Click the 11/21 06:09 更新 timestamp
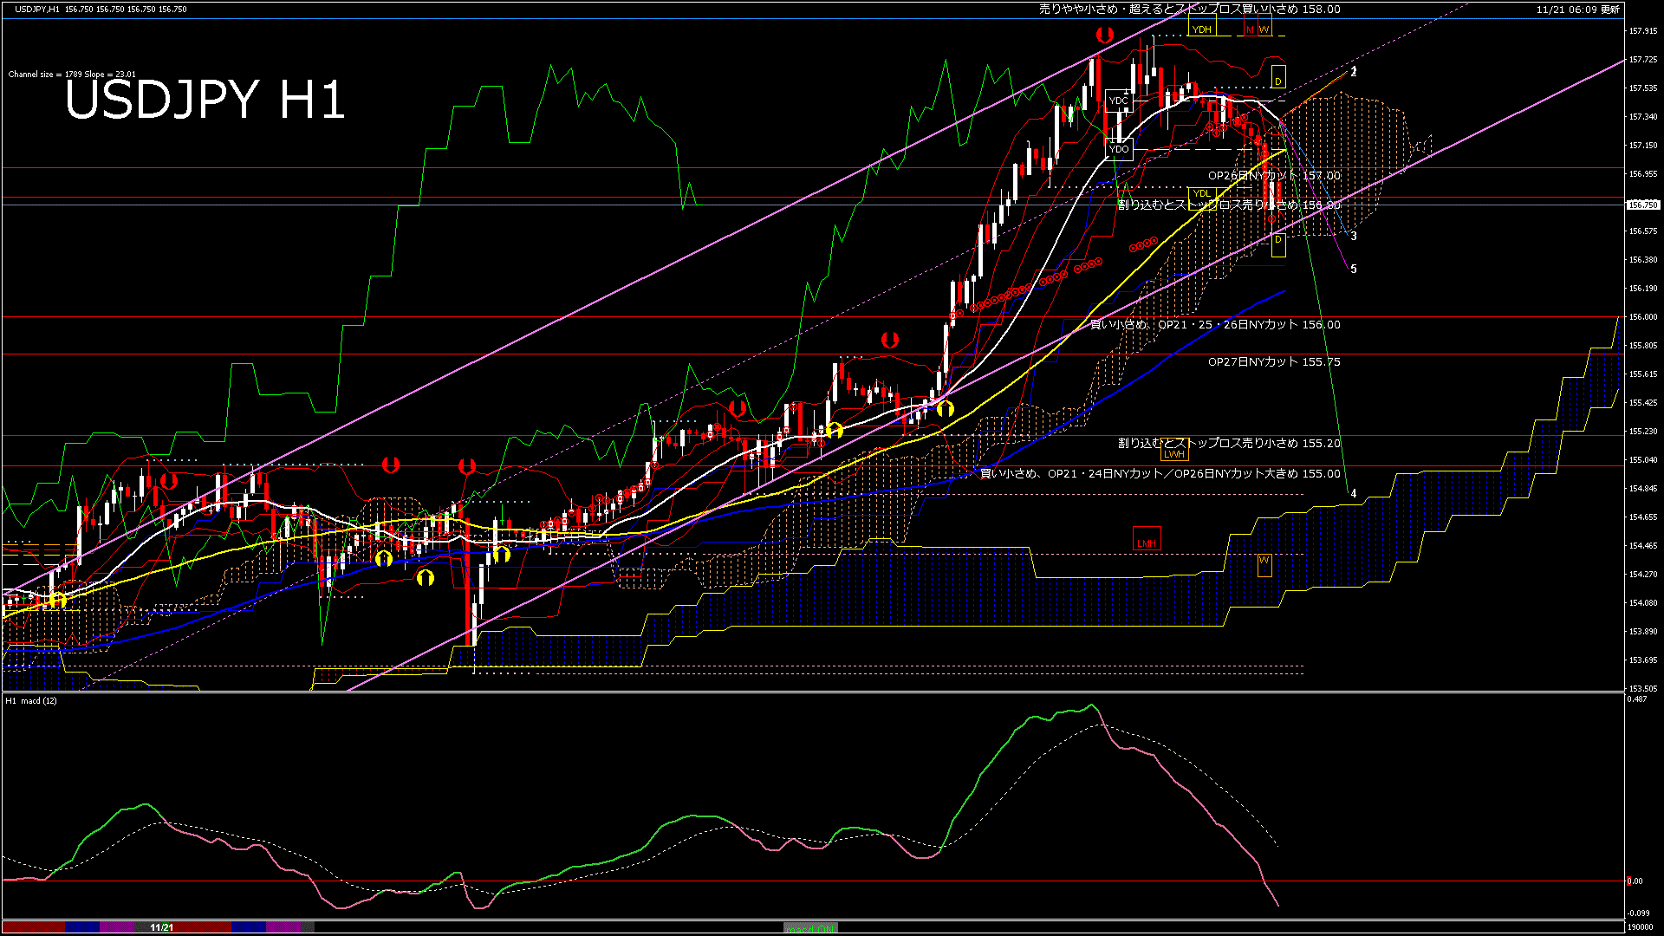This screenshot has height=936, width=1664. pos(1577,10)
